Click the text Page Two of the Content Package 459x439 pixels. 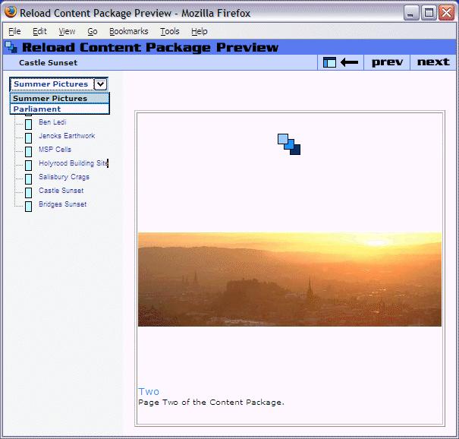(211, 403)
